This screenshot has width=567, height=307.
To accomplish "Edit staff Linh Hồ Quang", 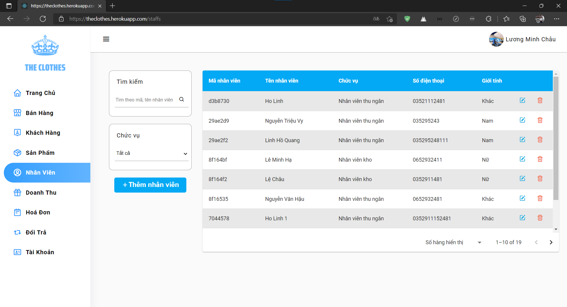I will coord(522,139).
